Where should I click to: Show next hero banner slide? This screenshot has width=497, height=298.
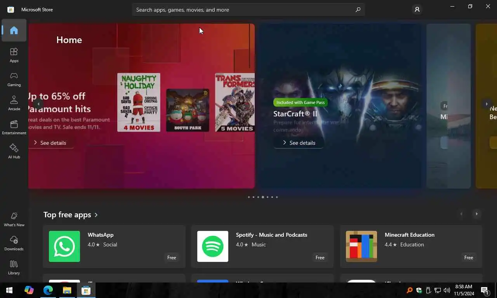[487, 104]
